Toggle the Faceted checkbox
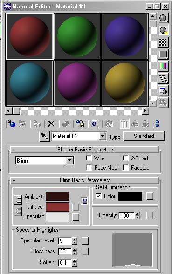Image resolution: width=172 pixels, height=274 pixels. (125, 168)
